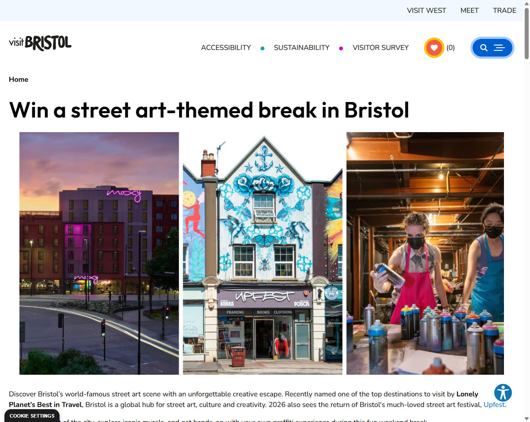Click the search magnifier icon
530x422 pixels.
484,48
